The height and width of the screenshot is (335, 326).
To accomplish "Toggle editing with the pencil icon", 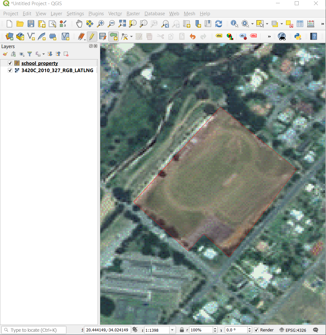I will pos(91,36).
